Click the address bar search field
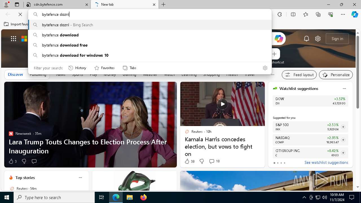361x203 pixels. 150,14
